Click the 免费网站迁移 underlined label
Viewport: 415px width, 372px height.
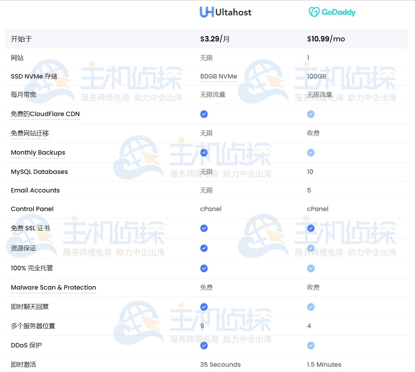(x=30, y=133)
